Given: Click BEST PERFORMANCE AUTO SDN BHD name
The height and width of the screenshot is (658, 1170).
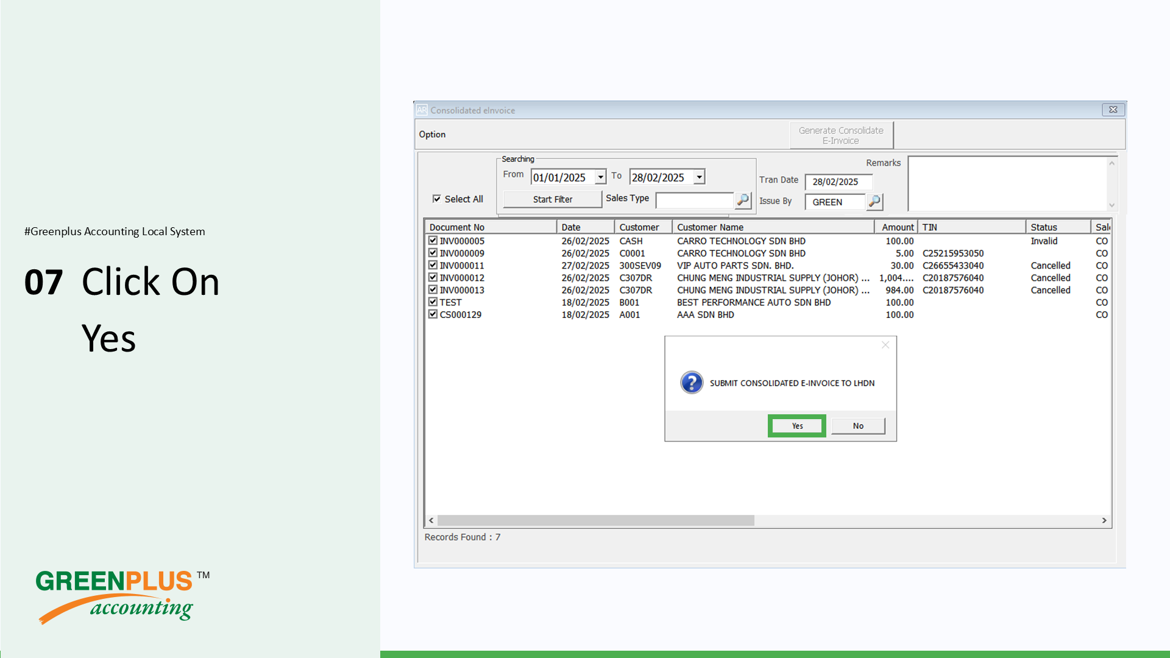Looking at the screenshot, I should click(x=754, y=303).
